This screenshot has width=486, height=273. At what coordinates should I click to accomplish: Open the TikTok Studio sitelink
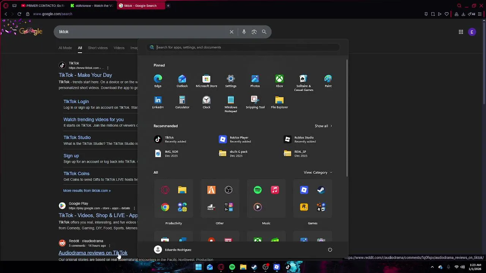coord(77,138)
